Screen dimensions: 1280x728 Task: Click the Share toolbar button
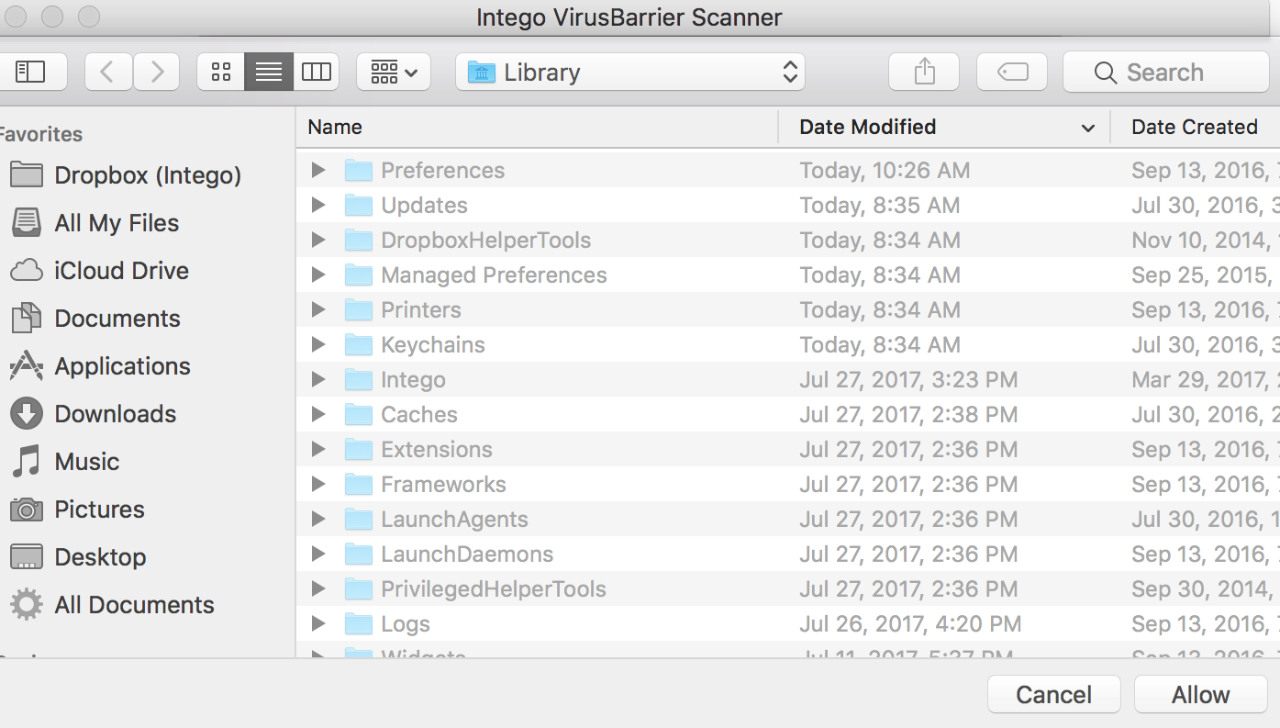924,72
